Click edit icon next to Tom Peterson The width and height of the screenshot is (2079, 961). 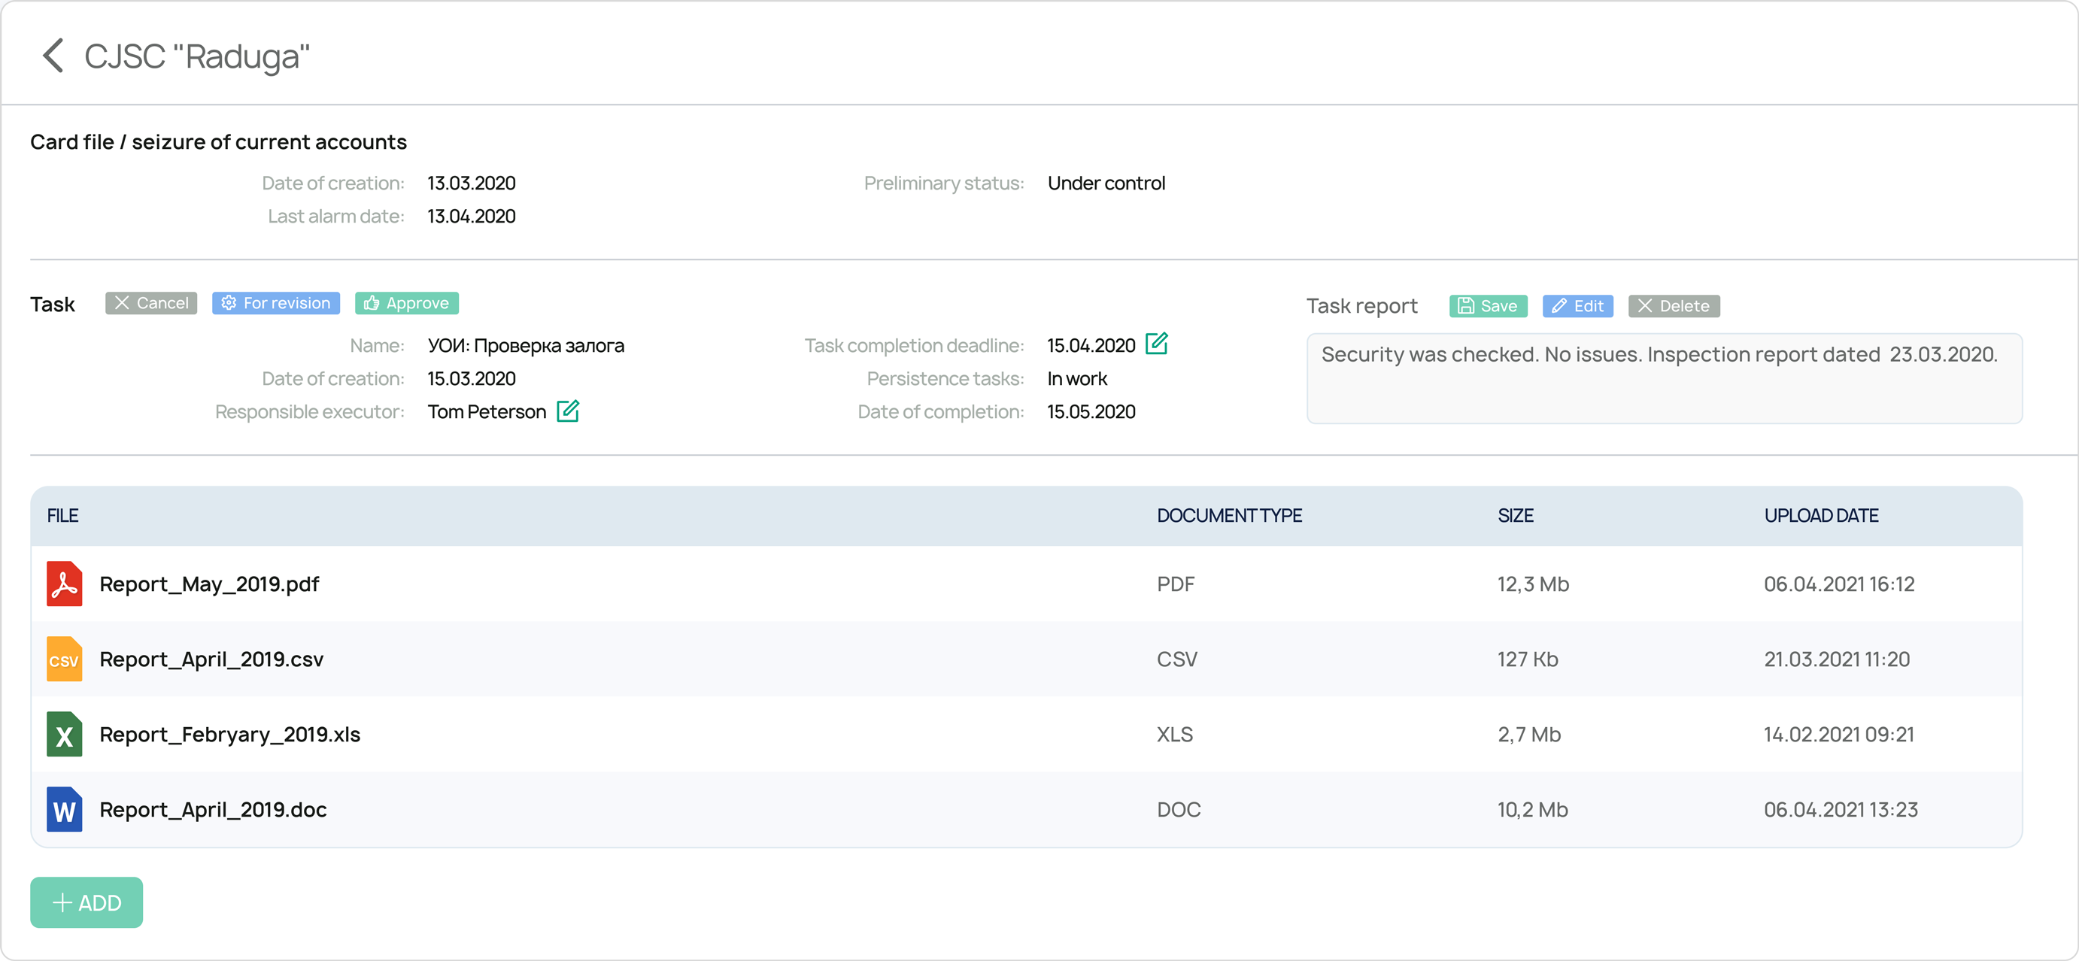point(567,411)
